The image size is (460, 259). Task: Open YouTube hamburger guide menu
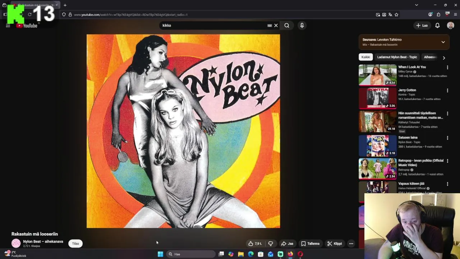click(8, 26)
